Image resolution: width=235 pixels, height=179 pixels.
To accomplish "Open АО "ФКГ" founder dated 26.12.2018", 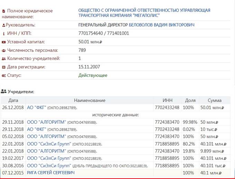I will pyautogui.click(x=36, y=107).
